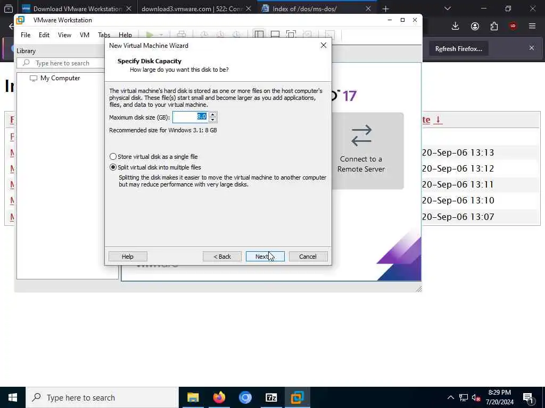Select Split virtual disk into multiple files

(x=155, y=167)
